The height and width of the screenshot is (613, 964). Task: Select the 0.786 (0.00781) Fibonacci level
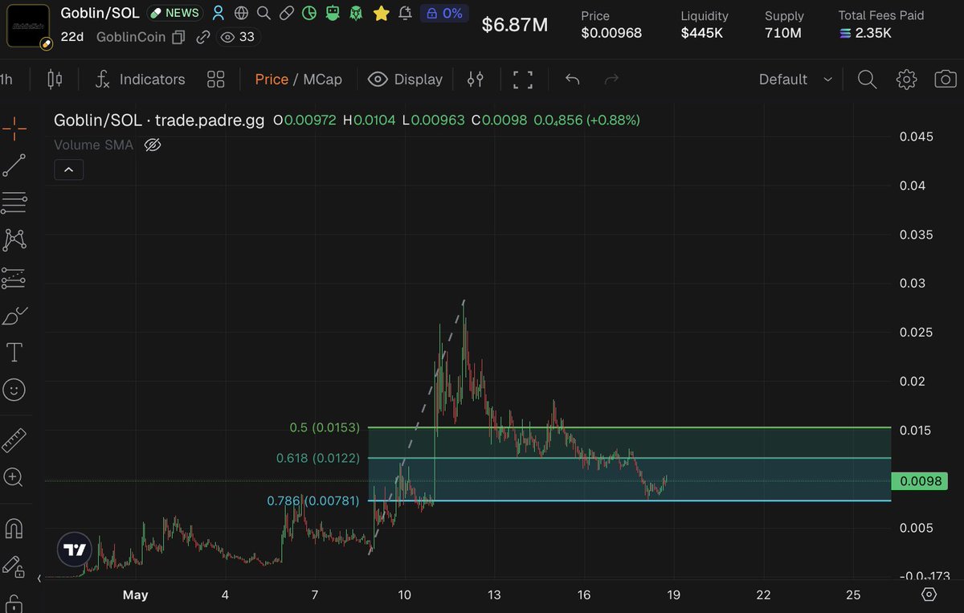point(313,501)
